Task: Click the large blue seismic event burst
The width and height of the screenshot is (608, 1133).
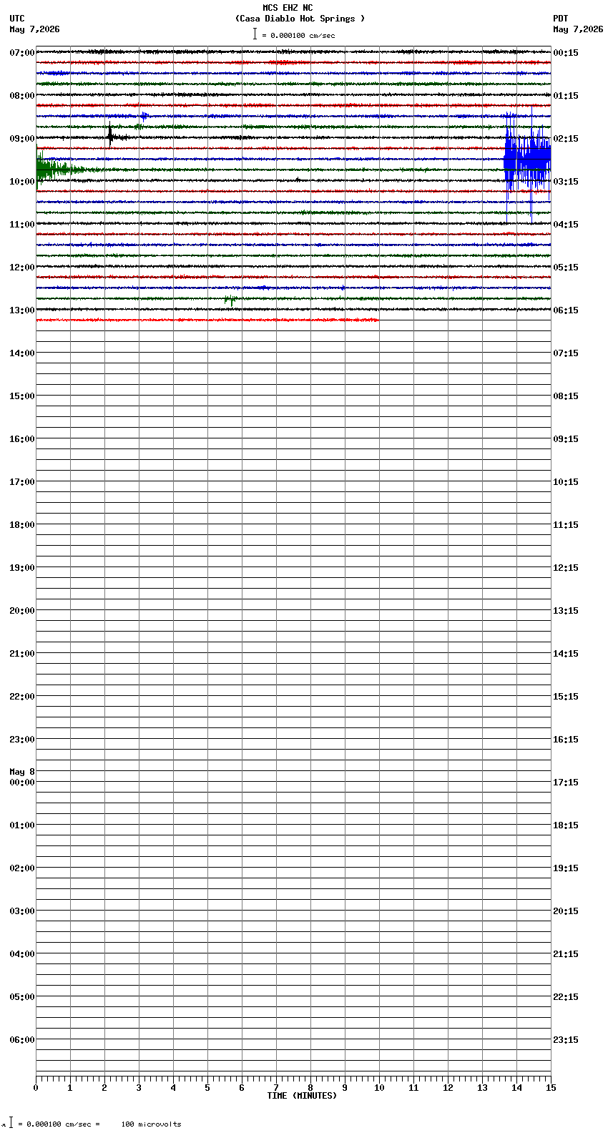Action: (x=527, y=160)
